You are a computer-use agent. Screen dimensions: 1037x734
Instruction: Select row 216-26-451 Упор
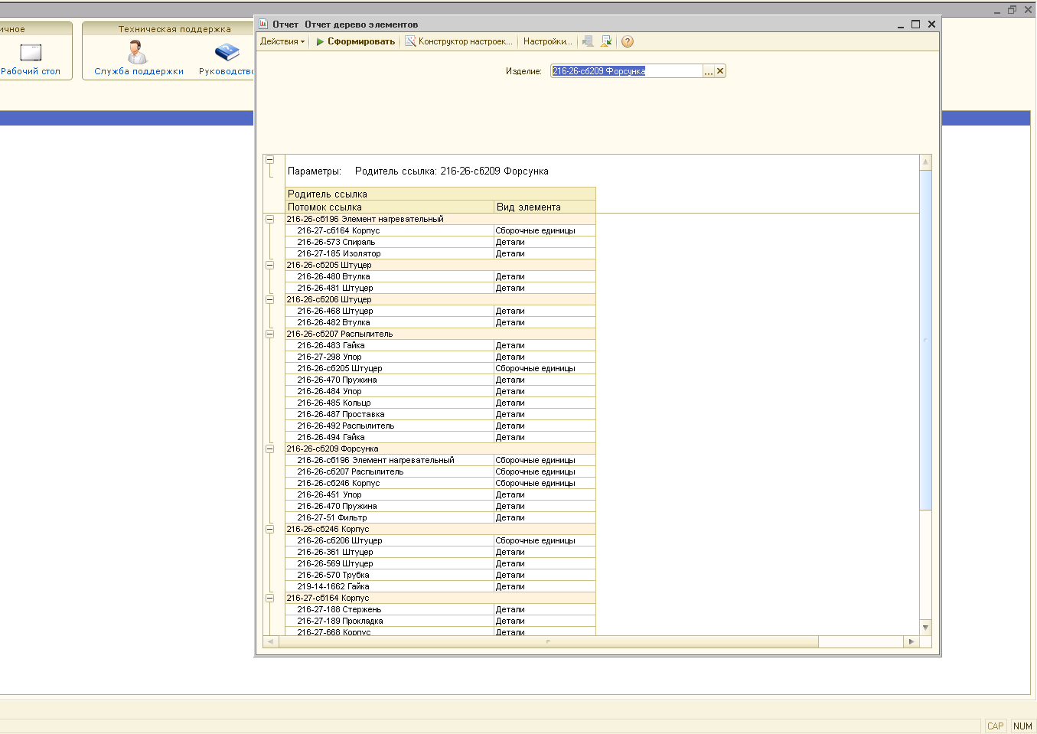click(440, 494)
